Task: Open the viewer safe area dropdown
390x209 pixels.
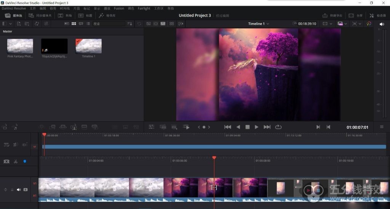Action: [331, 24]
